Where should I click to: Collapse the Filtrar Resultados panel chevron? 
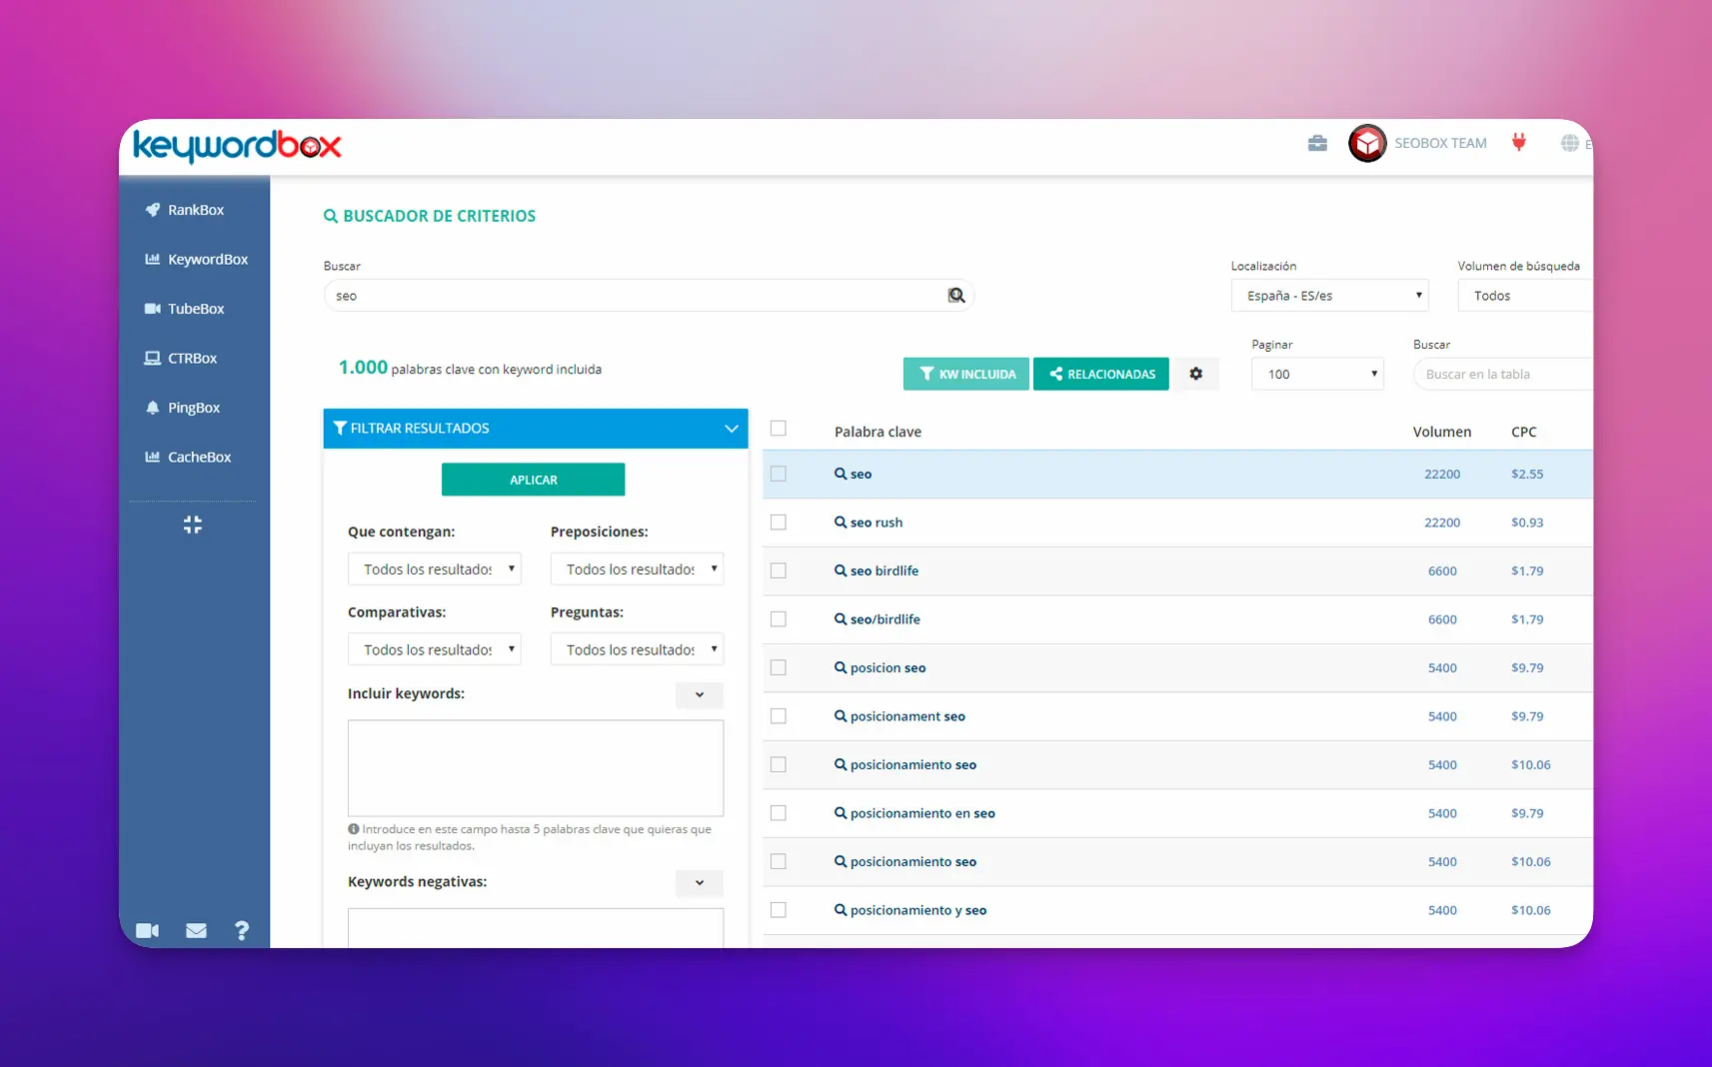click(x=731, y=428)
